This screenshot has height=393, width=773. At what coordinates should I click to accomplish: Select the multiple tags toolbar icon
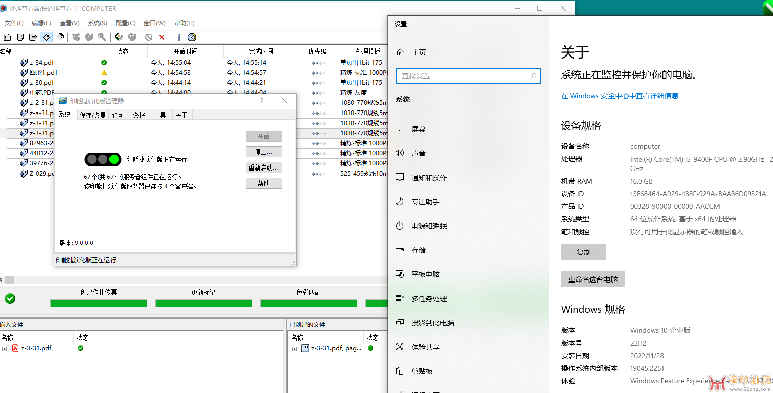[60, 37]
